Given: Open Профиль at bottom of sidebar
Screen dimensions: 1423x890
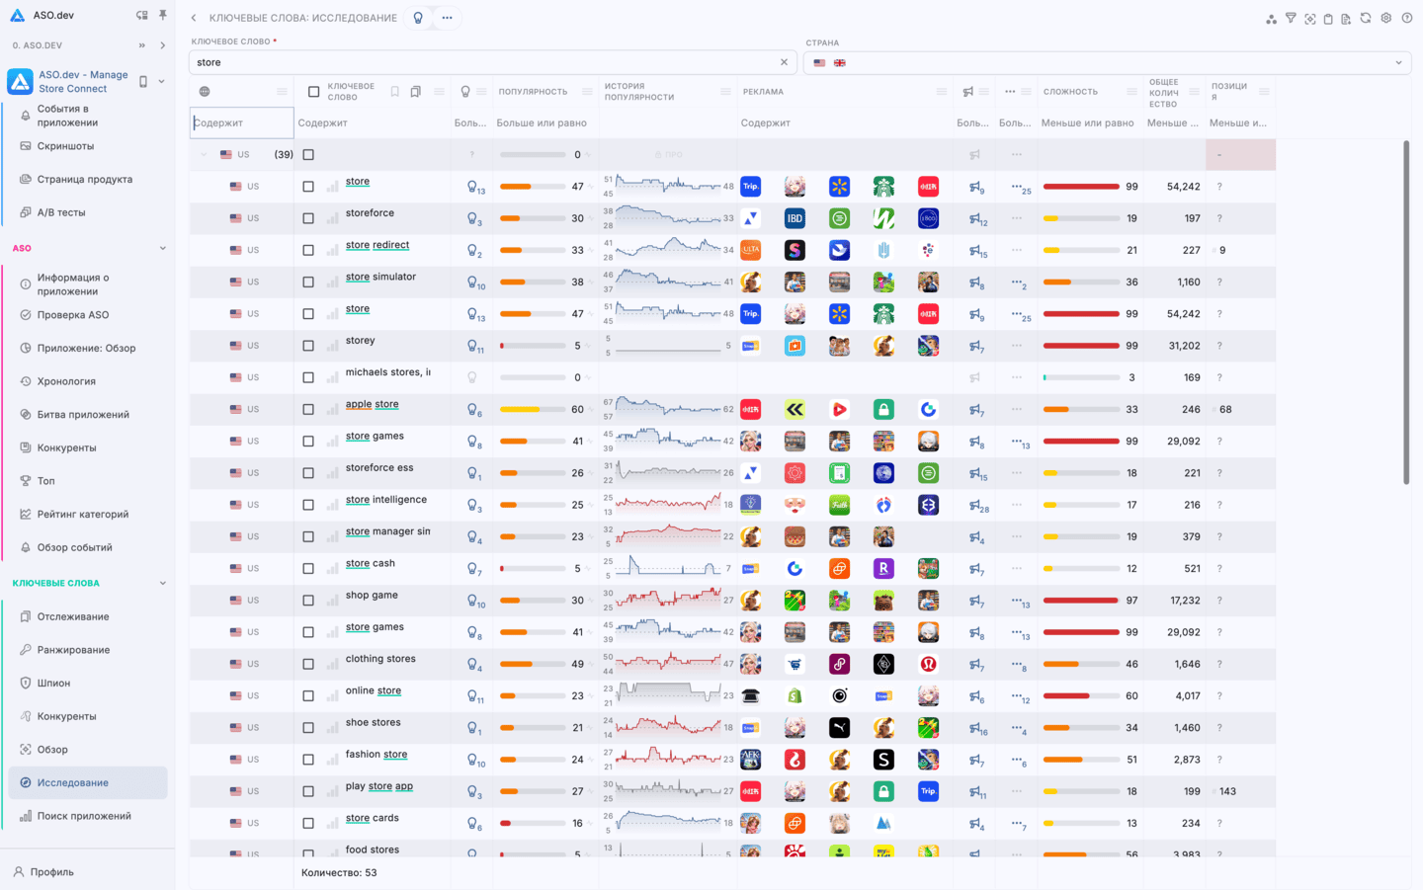Looking at the screenshot, I should (51, 872).
